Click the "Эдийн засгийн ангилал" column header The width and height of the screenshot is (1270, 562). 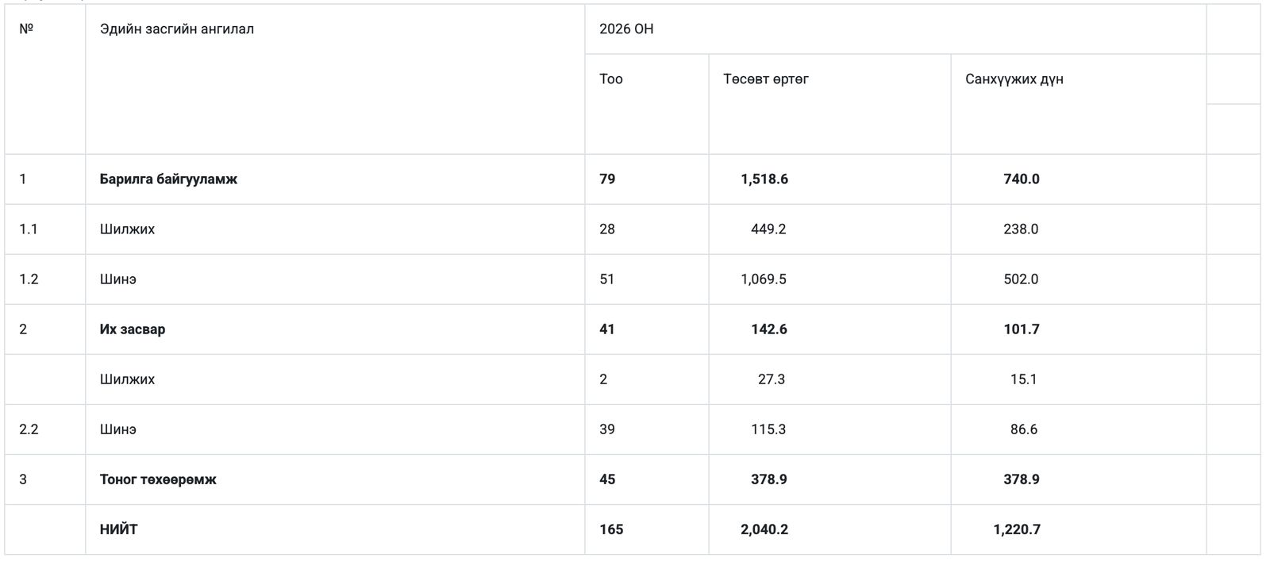point(177,29)
